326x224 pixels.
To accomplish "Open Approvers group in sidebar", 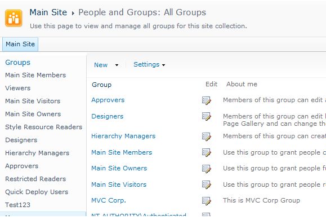I will coord(21,166).
